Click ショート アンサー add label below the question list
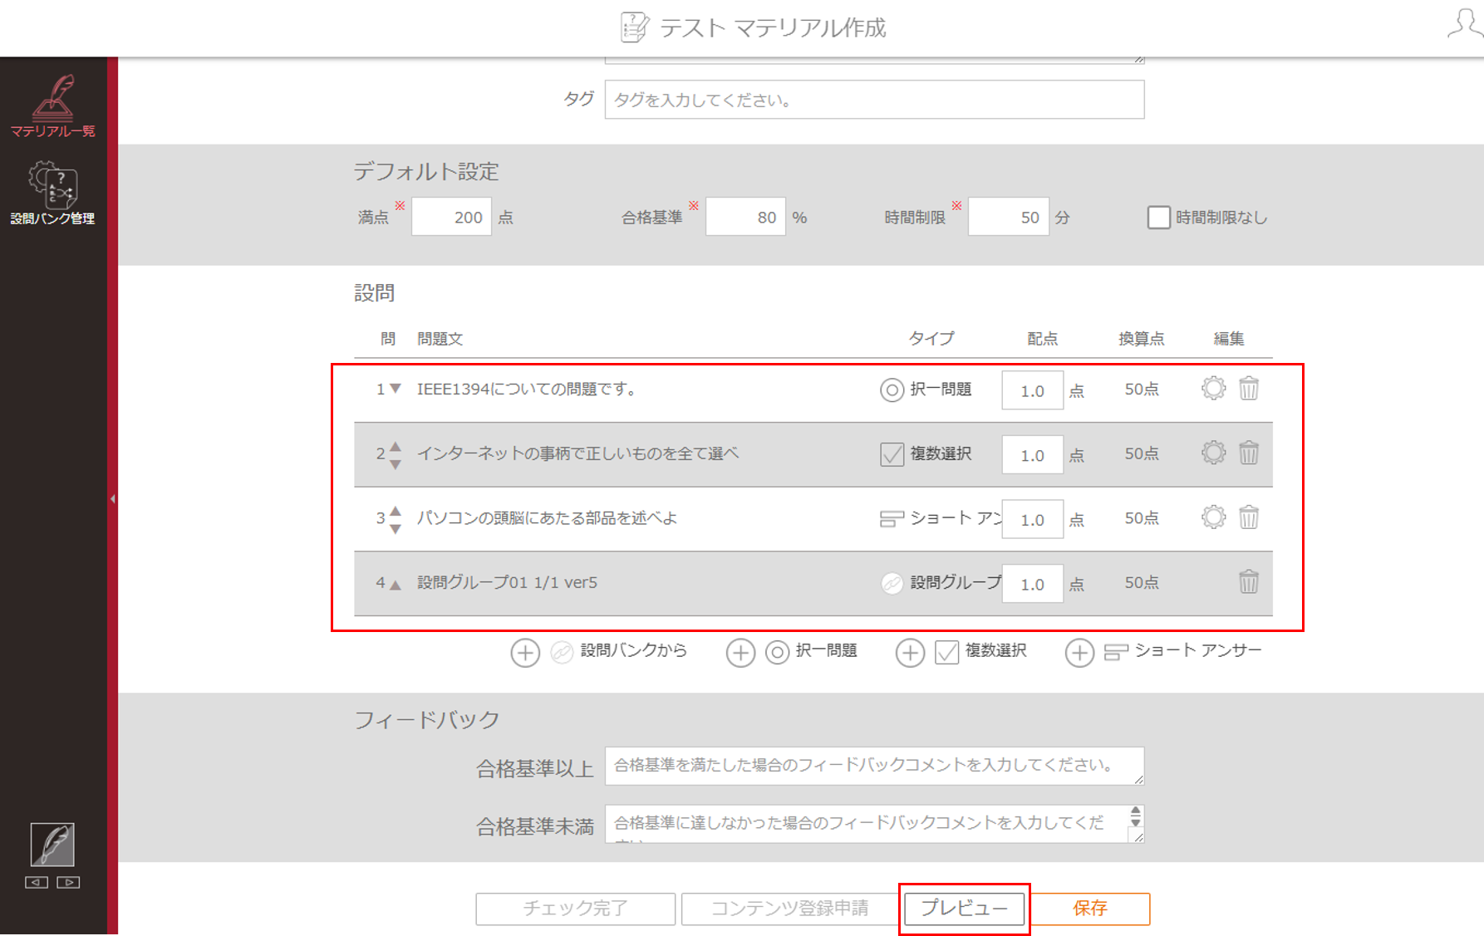1484x936 pixels. [1198, 650]
